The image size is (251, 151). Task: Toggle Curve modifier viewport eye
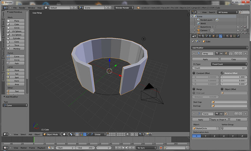click(222, 114)
